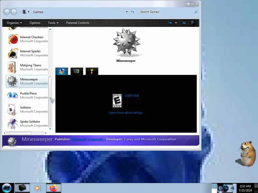Click the hamster desktop gadget

[246, 154]
